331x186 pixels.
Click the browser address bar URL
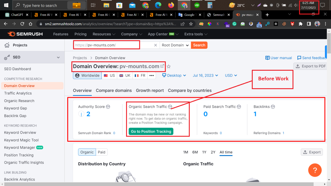[111, 24]
